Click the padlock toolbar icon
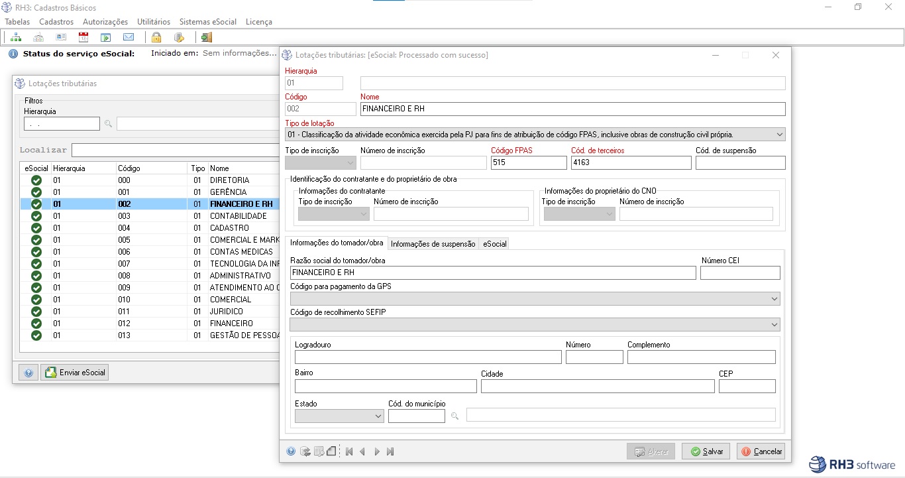 pos(156,37)
